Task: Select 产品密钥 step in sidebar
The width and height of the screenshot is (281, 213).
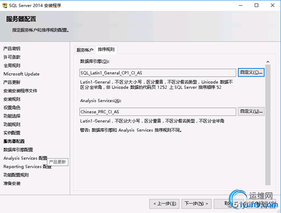Action: 12,48
